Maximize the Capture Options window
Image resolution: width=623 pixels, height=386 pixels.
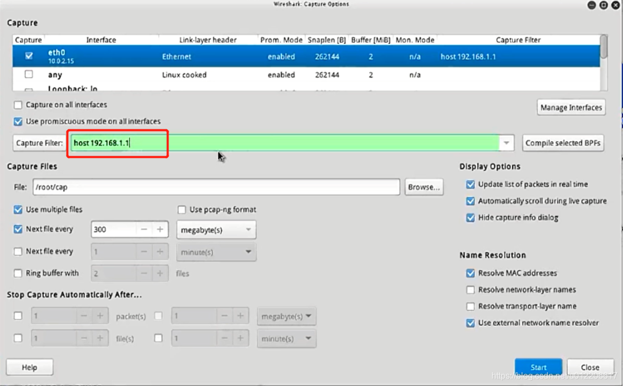click(604, 5)
